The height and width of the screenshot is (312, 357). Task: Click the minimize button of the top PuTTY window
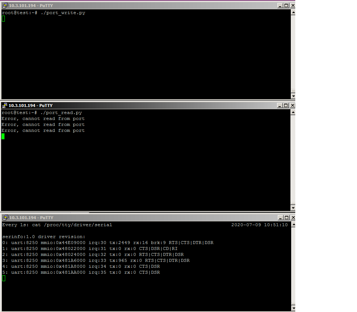(x=280, y=5)
